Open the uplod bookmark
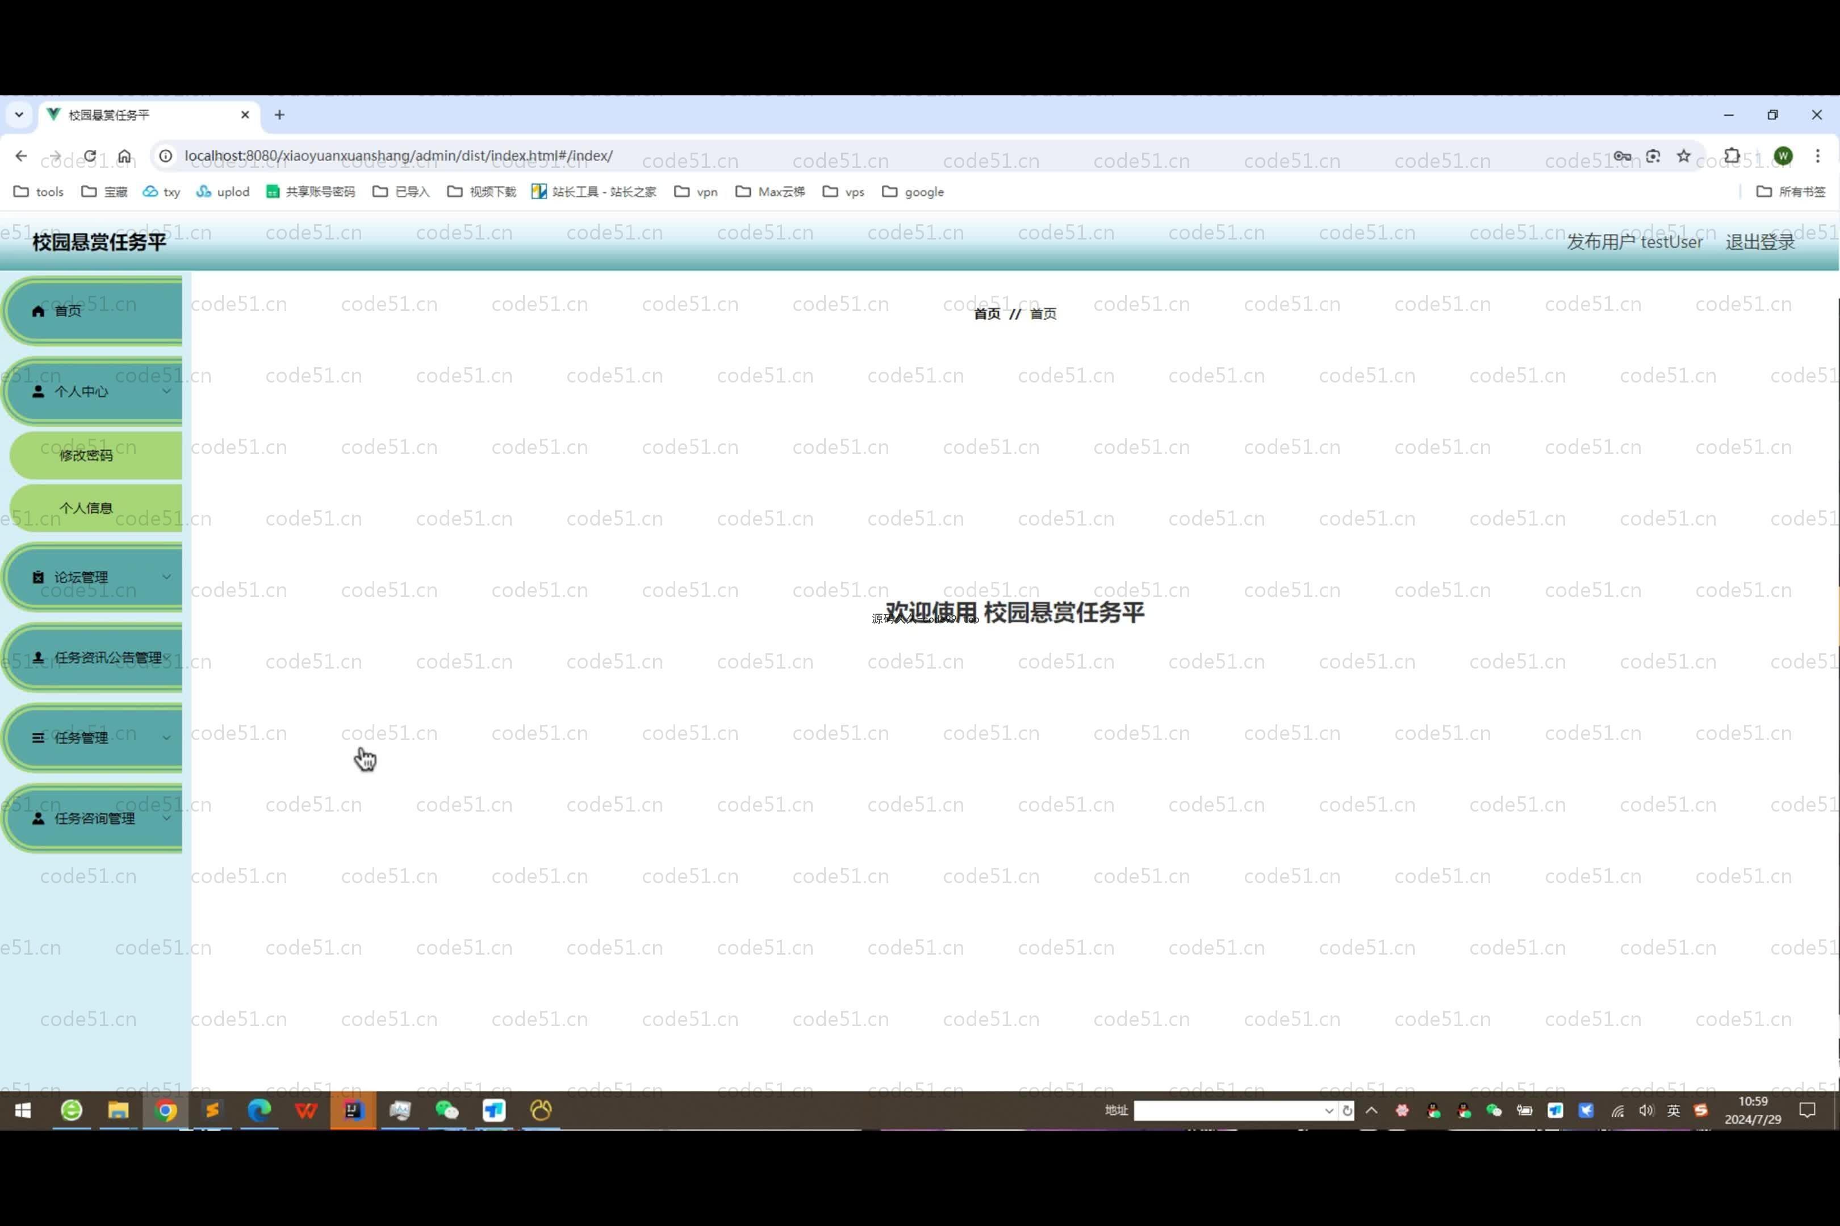Image resolution: width=1840 pixels, height=1226 pixels. 223,192
